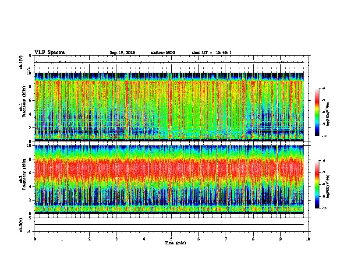Click the ch.3 voltage flat trace
347x268 pixels.
point(169,225)
